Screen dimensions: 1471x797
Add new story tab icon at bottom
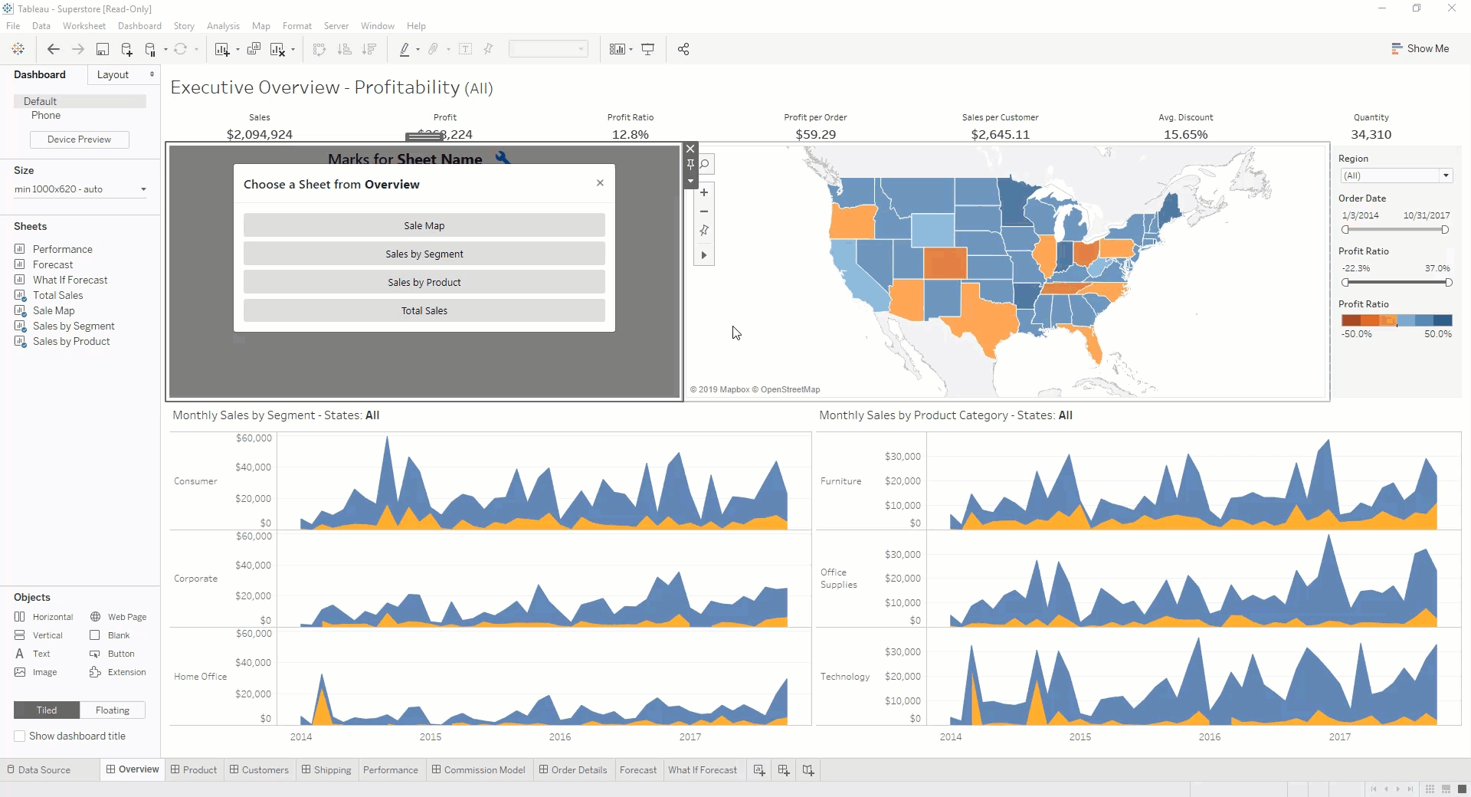point(808,769)
